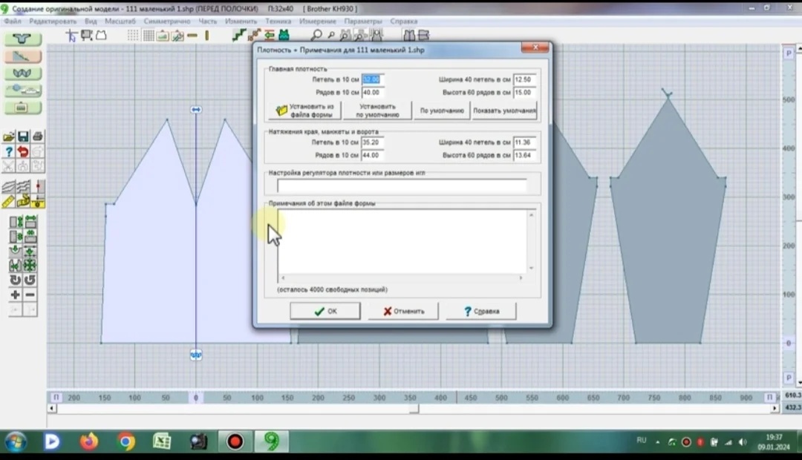This screenshot has height=460, width=802.
Task: Click edge tension width field 11.36
Action: pos(525,142)
